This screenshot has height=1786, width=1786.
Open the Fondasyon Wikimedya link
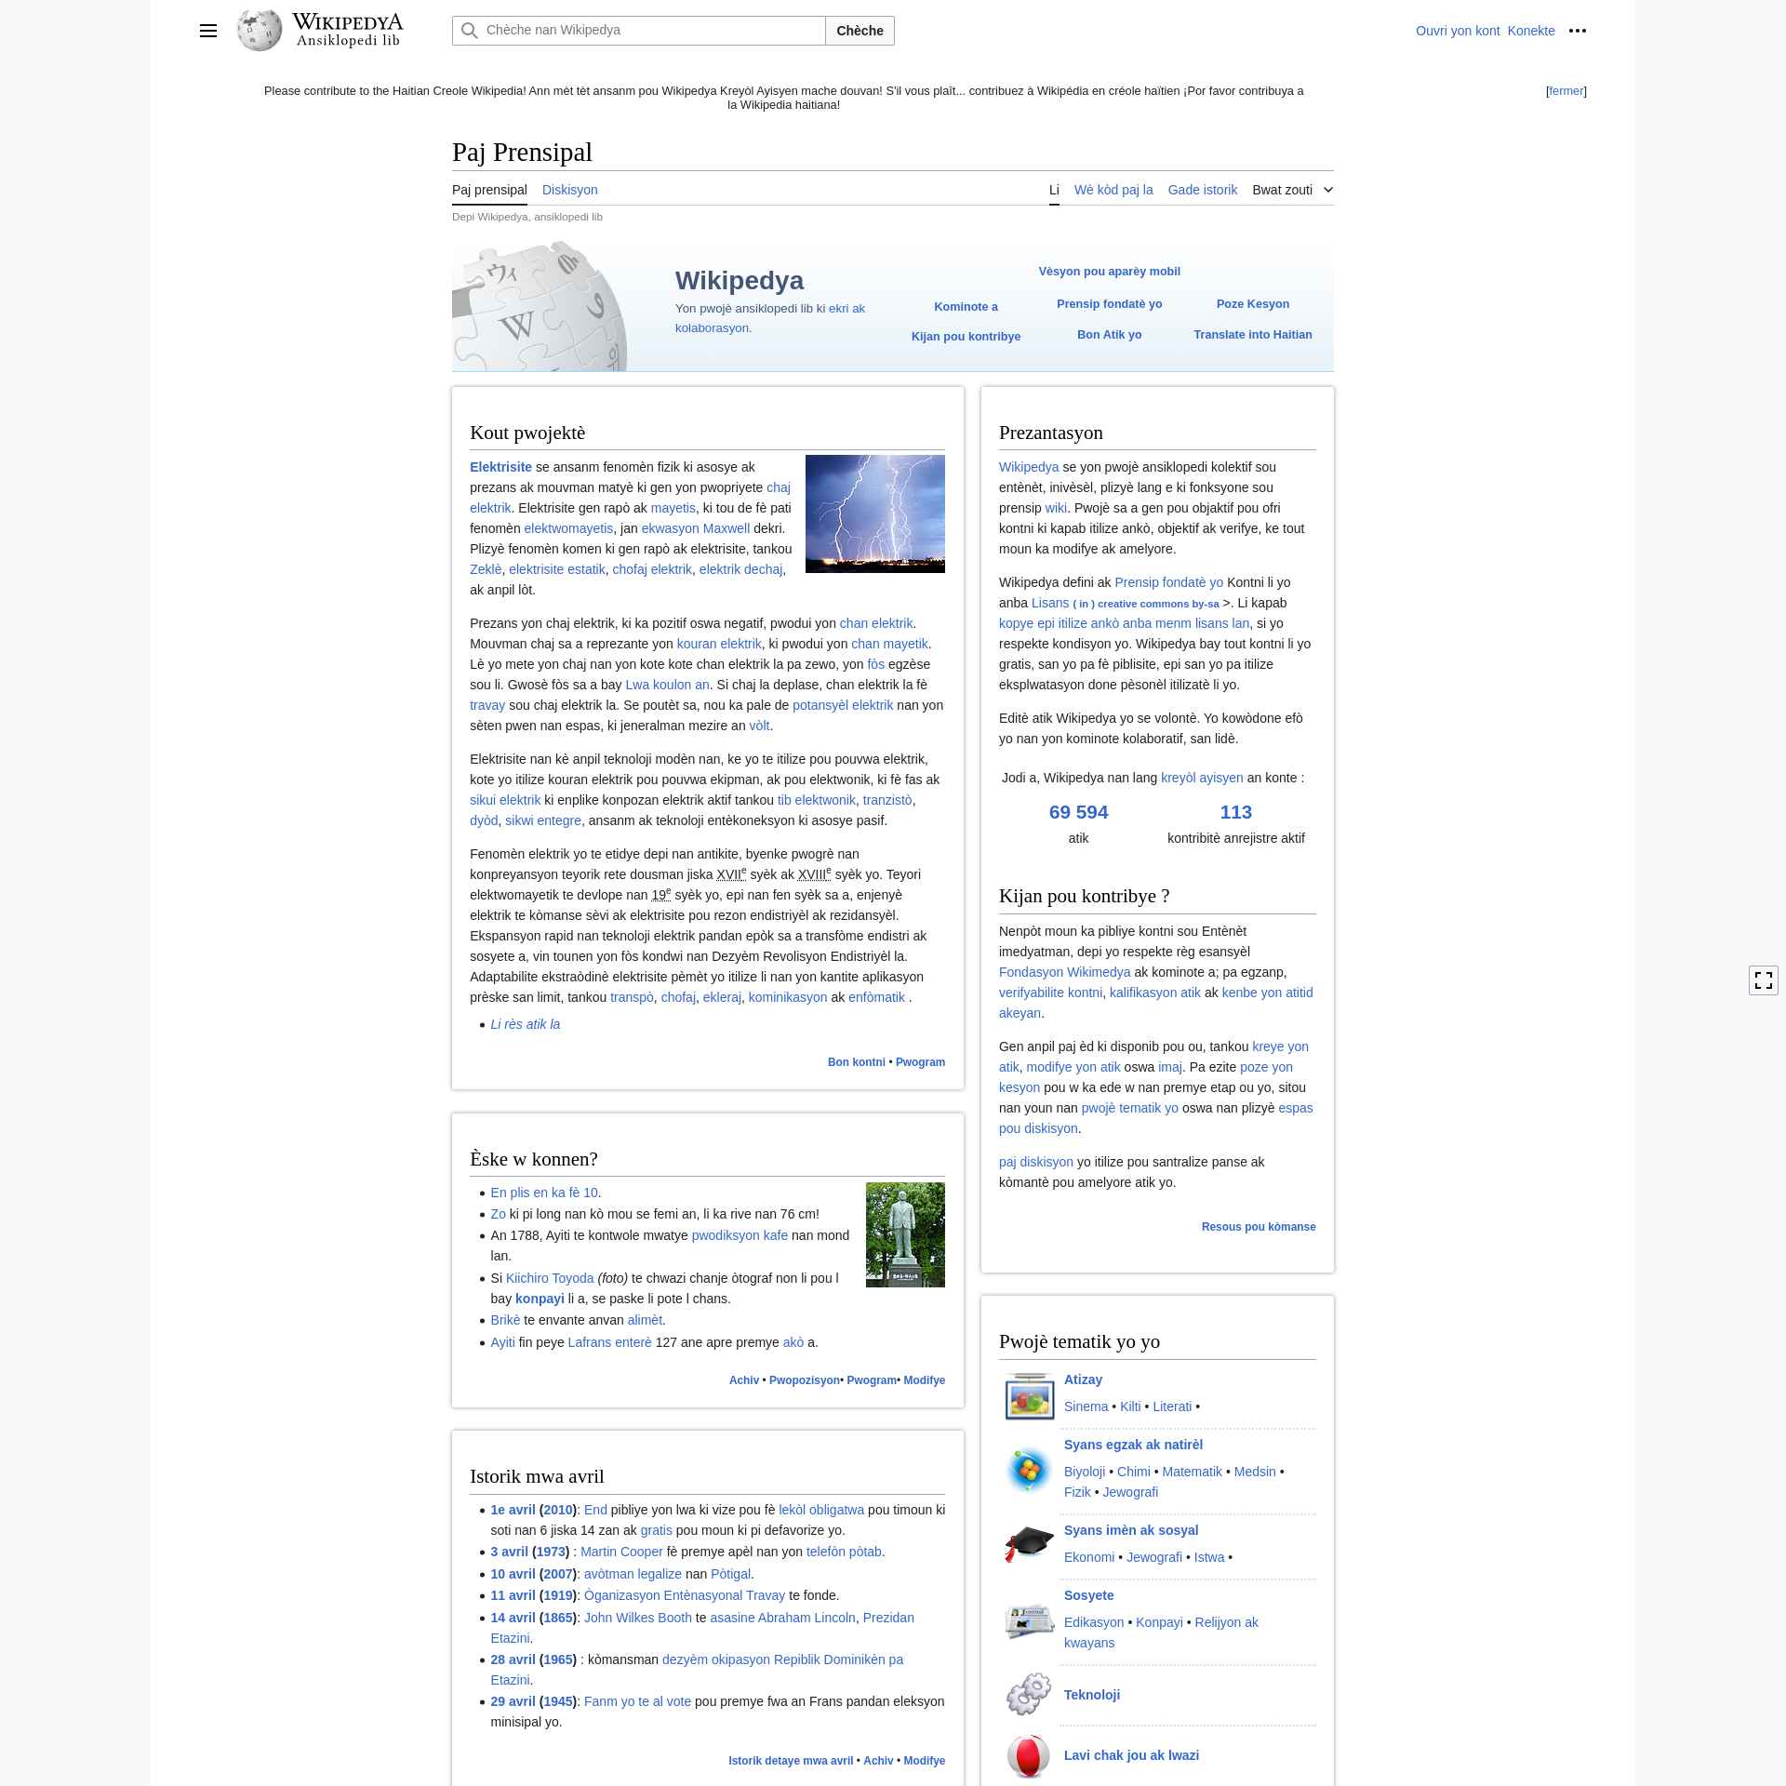[1064, 972]
